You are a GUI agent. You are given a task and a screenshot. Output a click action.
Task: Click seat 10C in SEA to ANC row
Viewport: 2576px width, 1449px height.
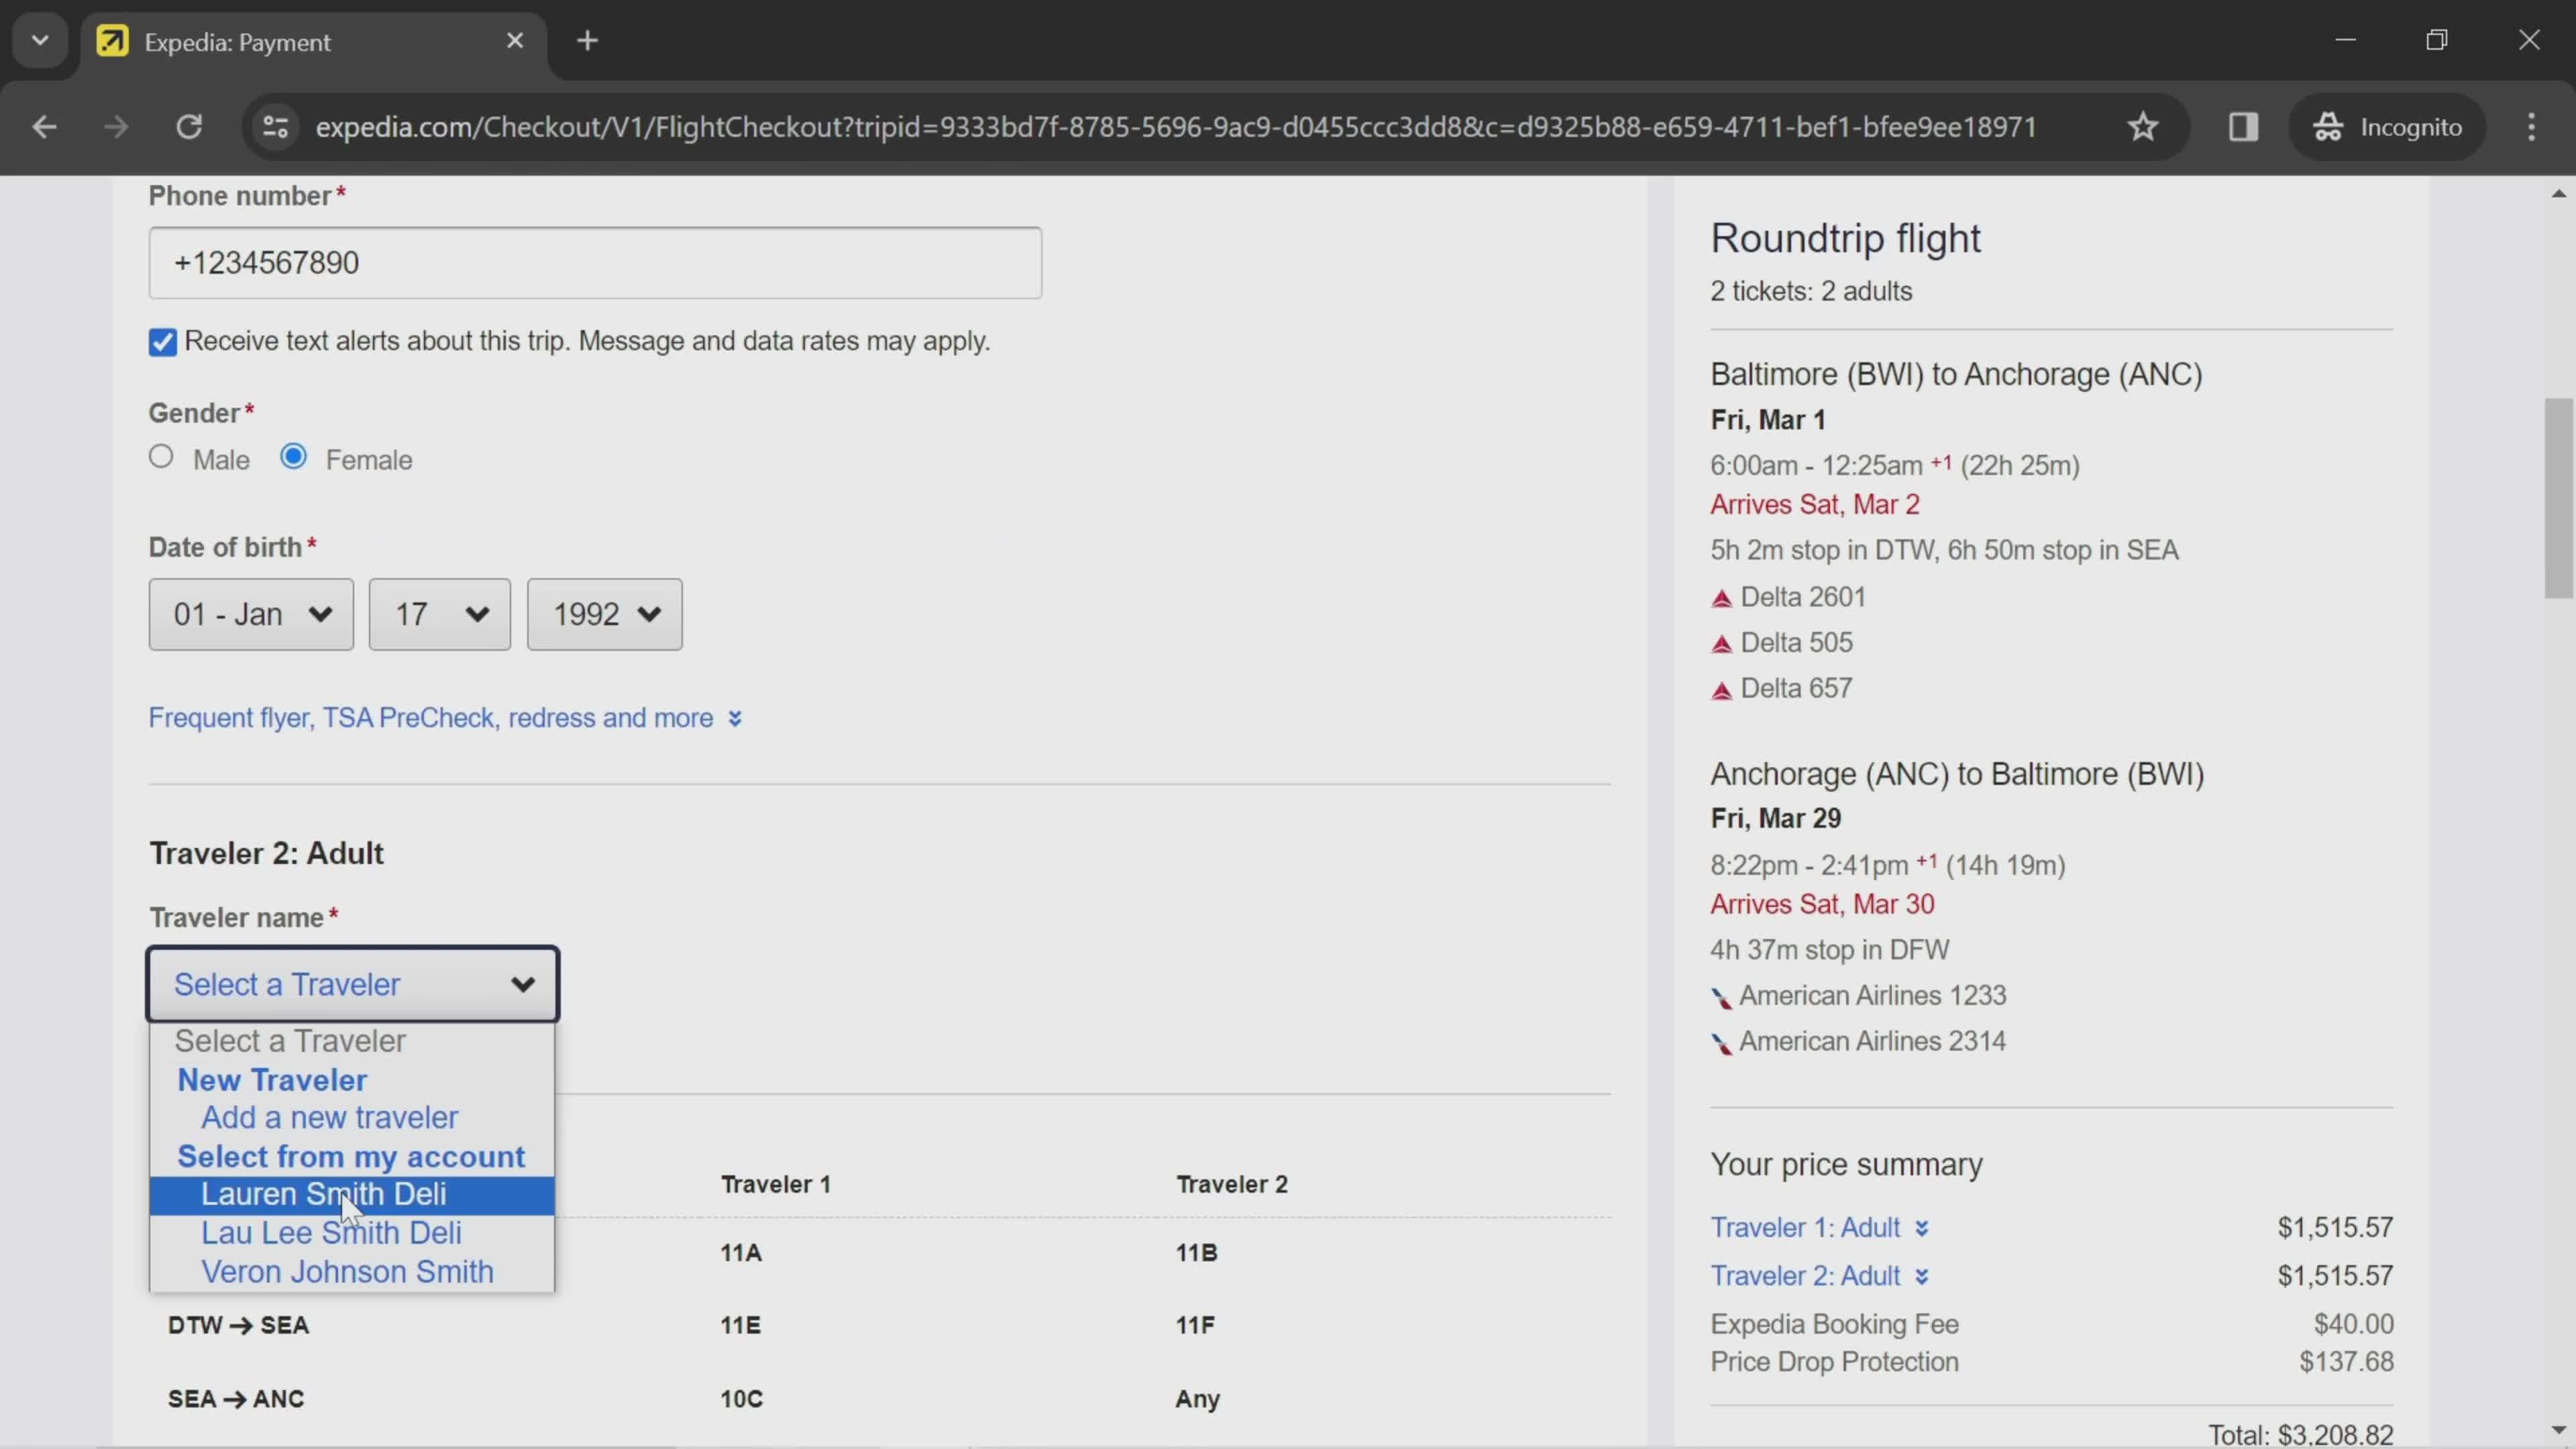(741, 1399)
